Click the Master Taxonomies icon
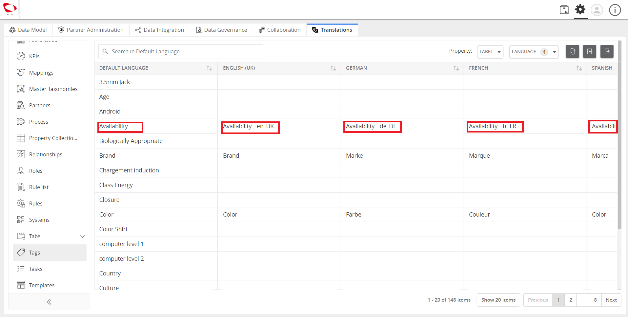The width and height of the screenshot is (628, 317). 21,89
